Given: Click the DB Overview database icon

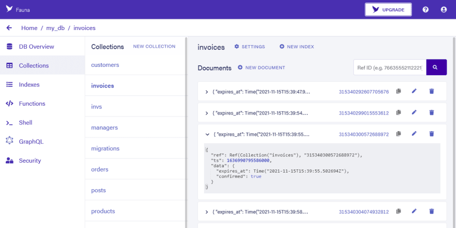Looking at the screenshot, I should pos(9,47).
